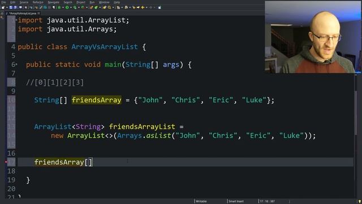Click the top restore-view icon in left trim
Viewport: 362px width, 204px height.
point(2,14)
